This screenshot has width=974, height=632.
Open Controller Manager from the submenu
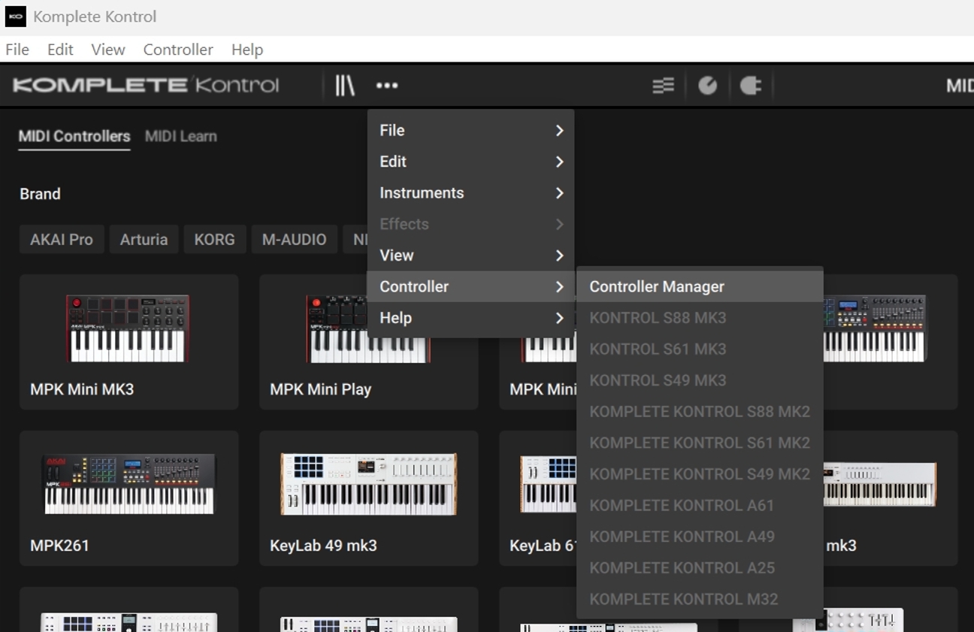coord(656,287)
